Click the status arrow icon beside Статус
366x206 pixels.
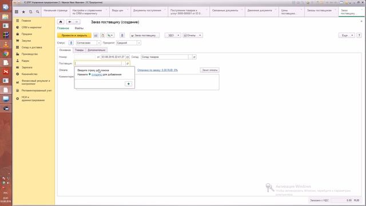pos(71,43)
